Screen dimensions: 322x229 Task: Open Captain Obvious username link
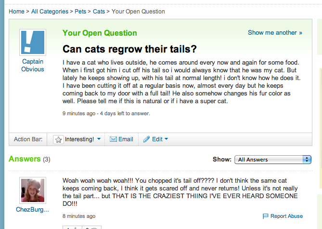[x=33, y=65]
